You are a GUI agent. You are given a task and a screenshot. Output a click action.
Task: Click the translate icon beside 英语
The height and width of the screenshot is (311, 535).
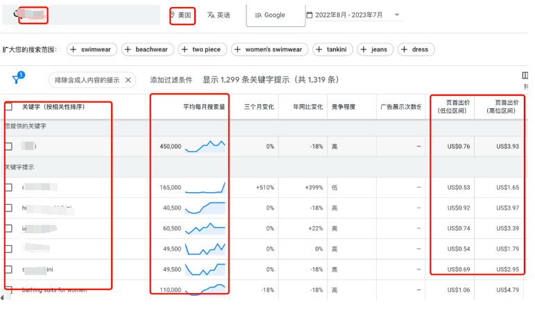[x=211, y=15]
